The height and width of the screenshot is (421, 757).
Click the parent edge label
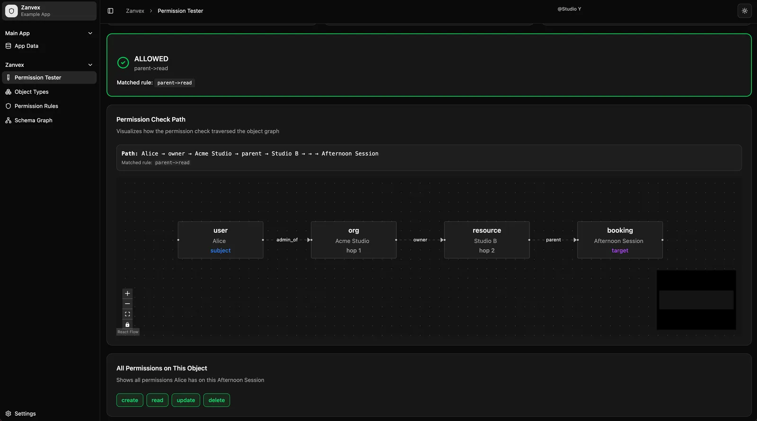coord(554,240)
